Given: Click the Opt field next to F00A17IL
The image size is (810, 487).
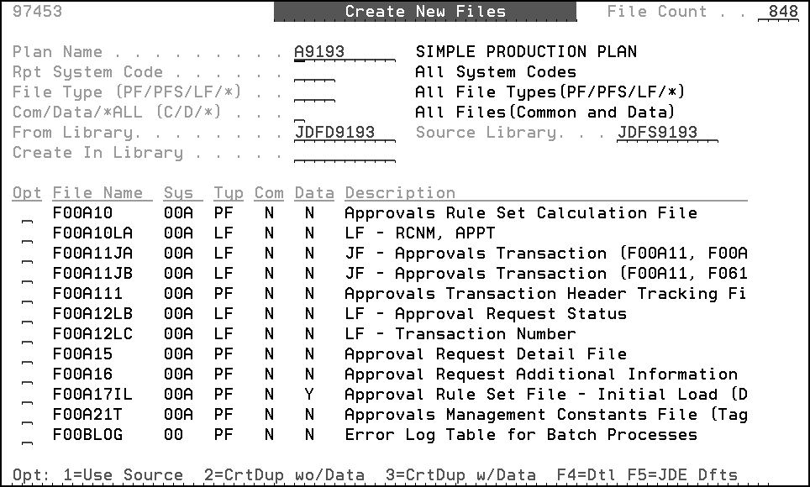Looking at the screenshot, I should [x=27, y=397].
